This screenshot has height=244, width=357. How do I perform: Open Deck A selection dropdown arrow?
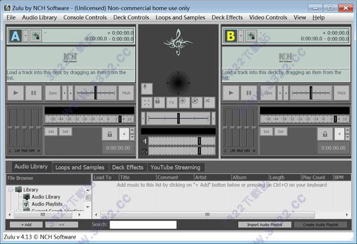(26, 36)
